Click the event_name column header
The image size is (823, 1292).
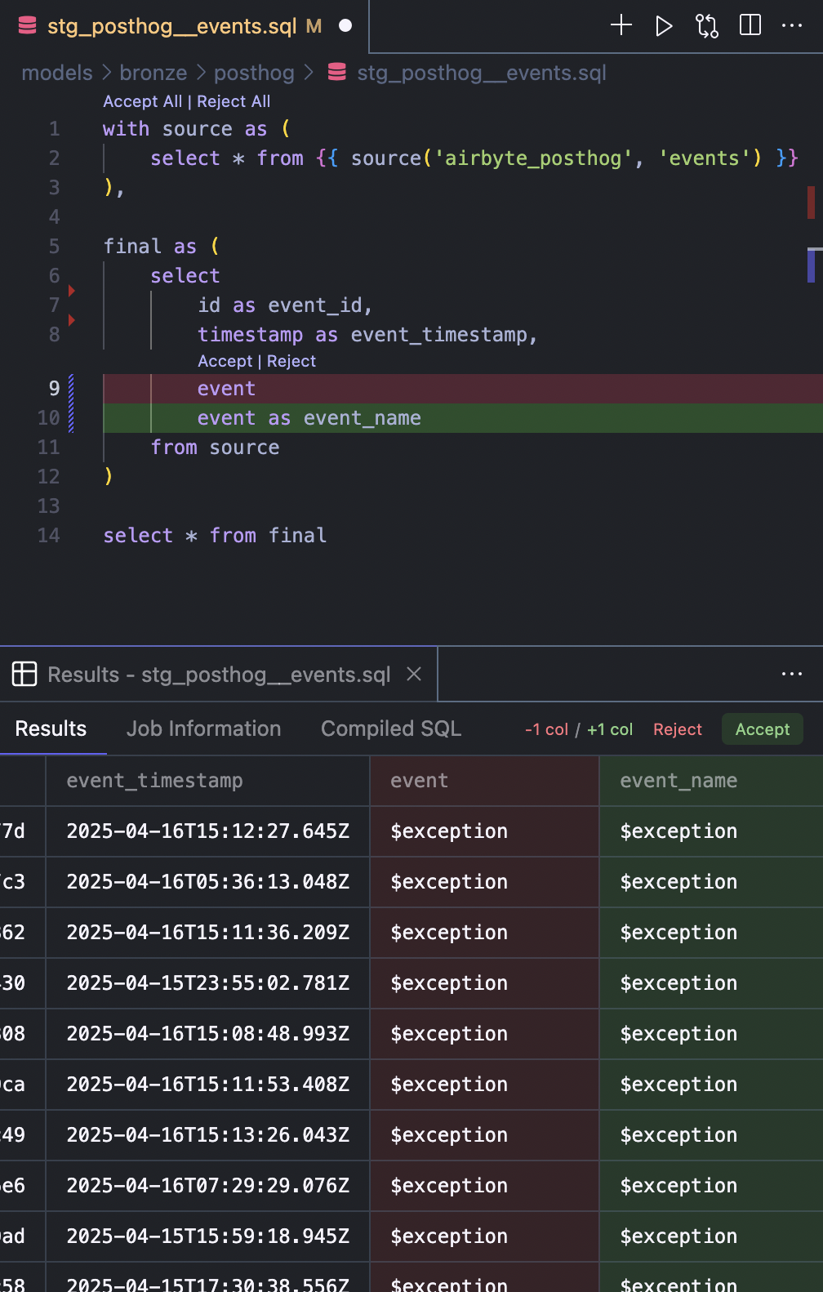tap(678, 781)
